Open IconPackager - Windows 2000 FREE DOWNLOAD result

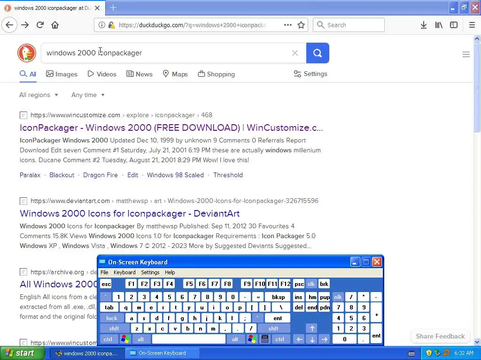pos(171,127)
